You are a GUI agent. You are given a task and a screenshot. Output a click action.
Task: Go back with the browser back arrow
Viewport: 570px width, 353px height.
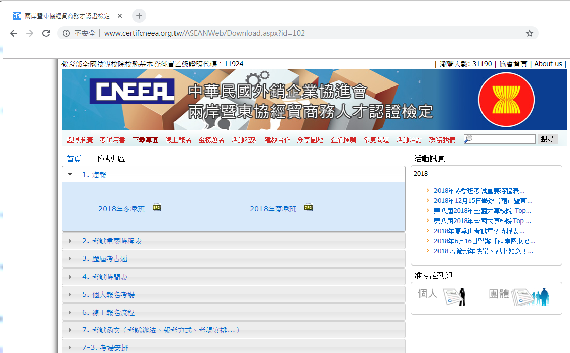(x=14, y=33)
